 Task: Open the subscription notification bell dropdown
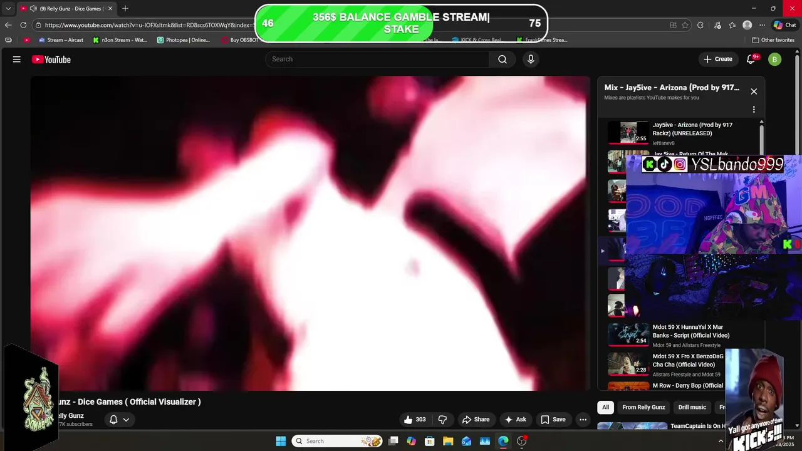pyautogui.click(x=120, y=420)
